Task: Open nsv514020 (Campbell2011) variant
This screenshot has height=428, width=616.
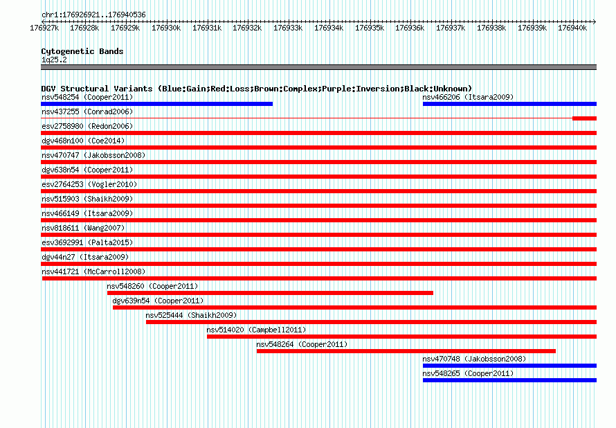Action: 256,330
